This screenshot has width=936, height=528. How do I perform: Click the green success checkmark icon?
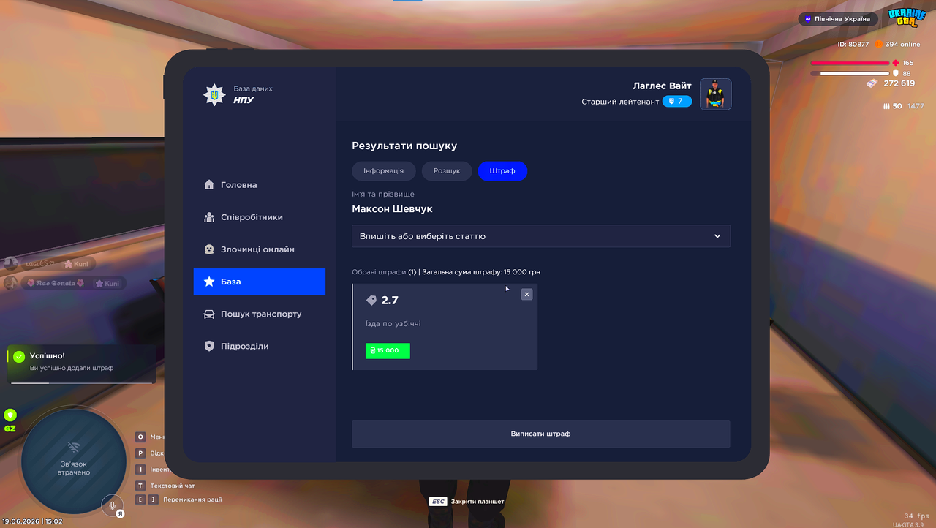(19, 356)
